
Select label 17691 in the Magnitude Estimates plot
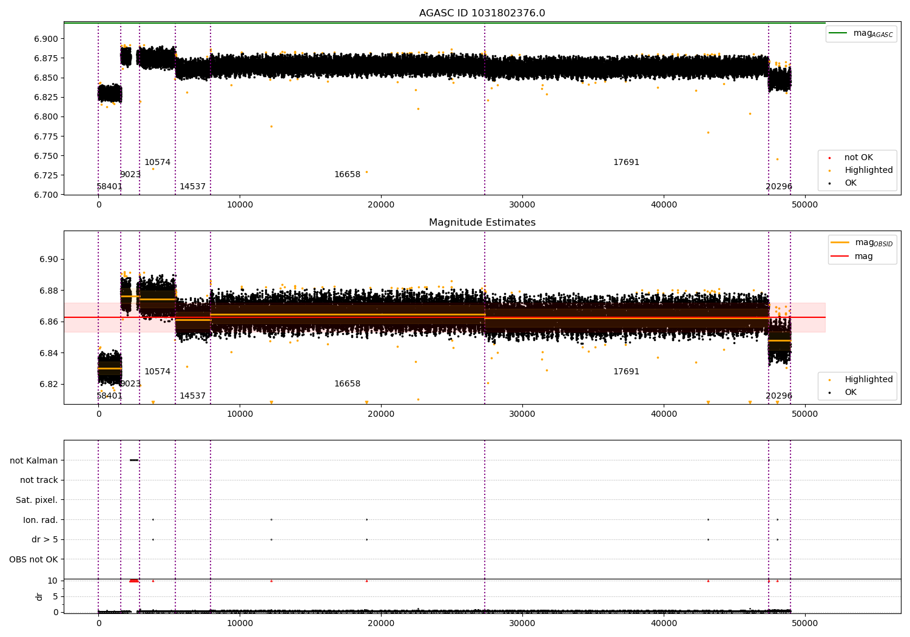(x=626, y=372)
